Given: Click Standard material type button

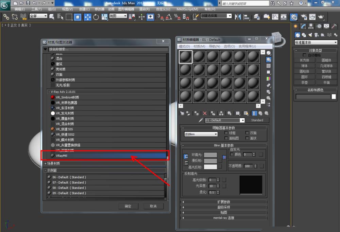Looking at the screenshot, I should coord(257,120).
